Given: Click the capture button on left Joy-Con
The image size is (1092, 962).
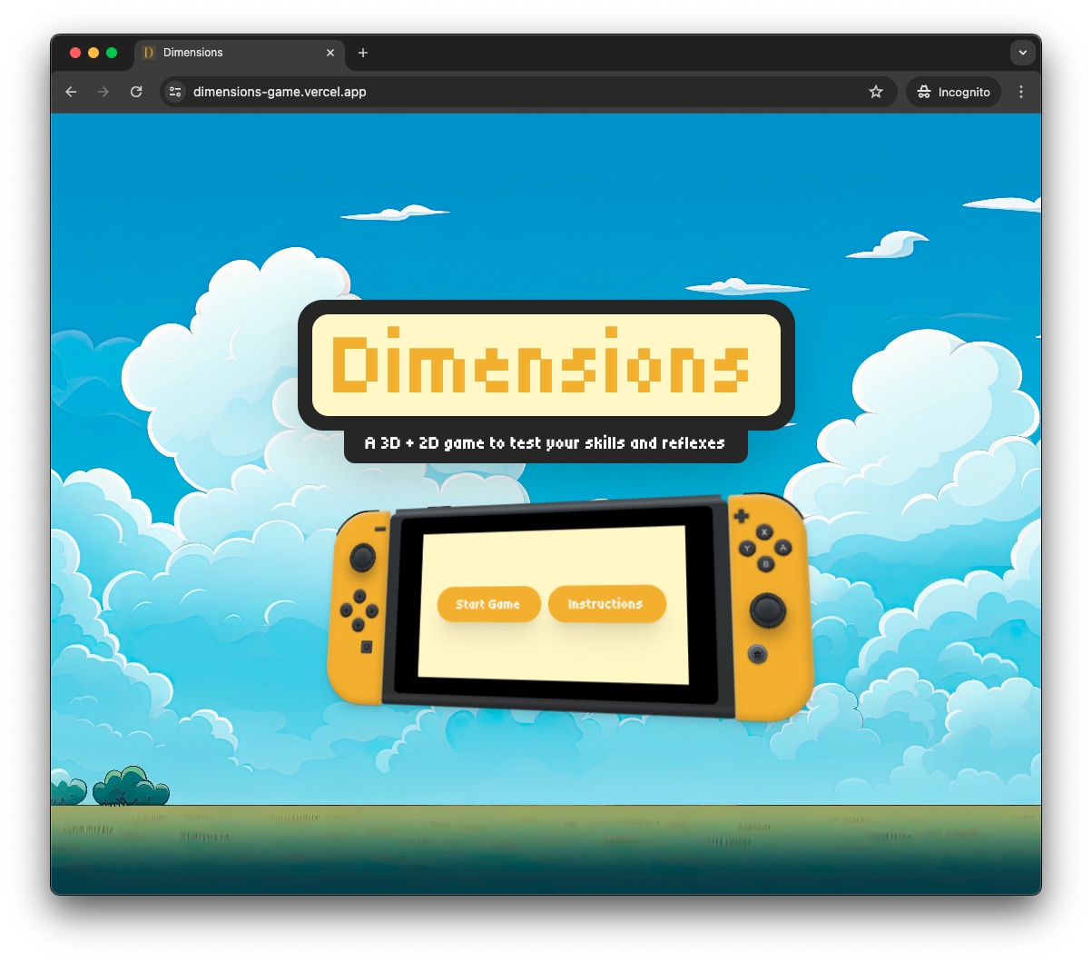Looking at the screenshot, I should (x=366, y=647).
